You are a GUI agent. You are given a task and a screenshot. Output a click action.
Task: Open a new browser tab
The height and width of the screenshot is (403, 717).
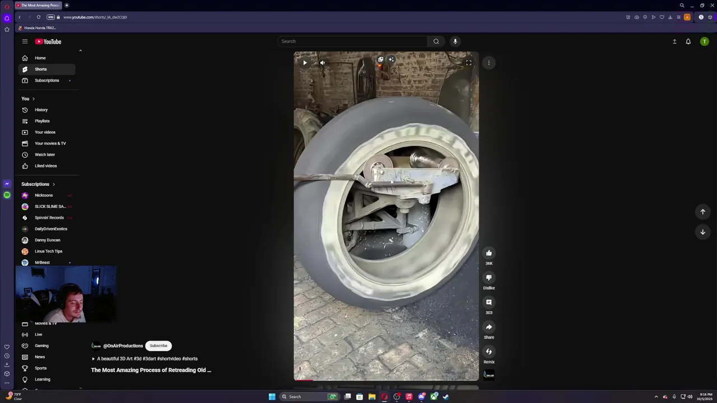[66, 5]
